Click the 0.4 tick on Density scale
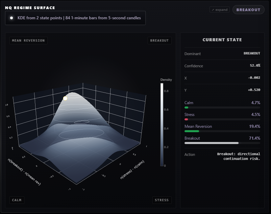 [x=166, y=128]
